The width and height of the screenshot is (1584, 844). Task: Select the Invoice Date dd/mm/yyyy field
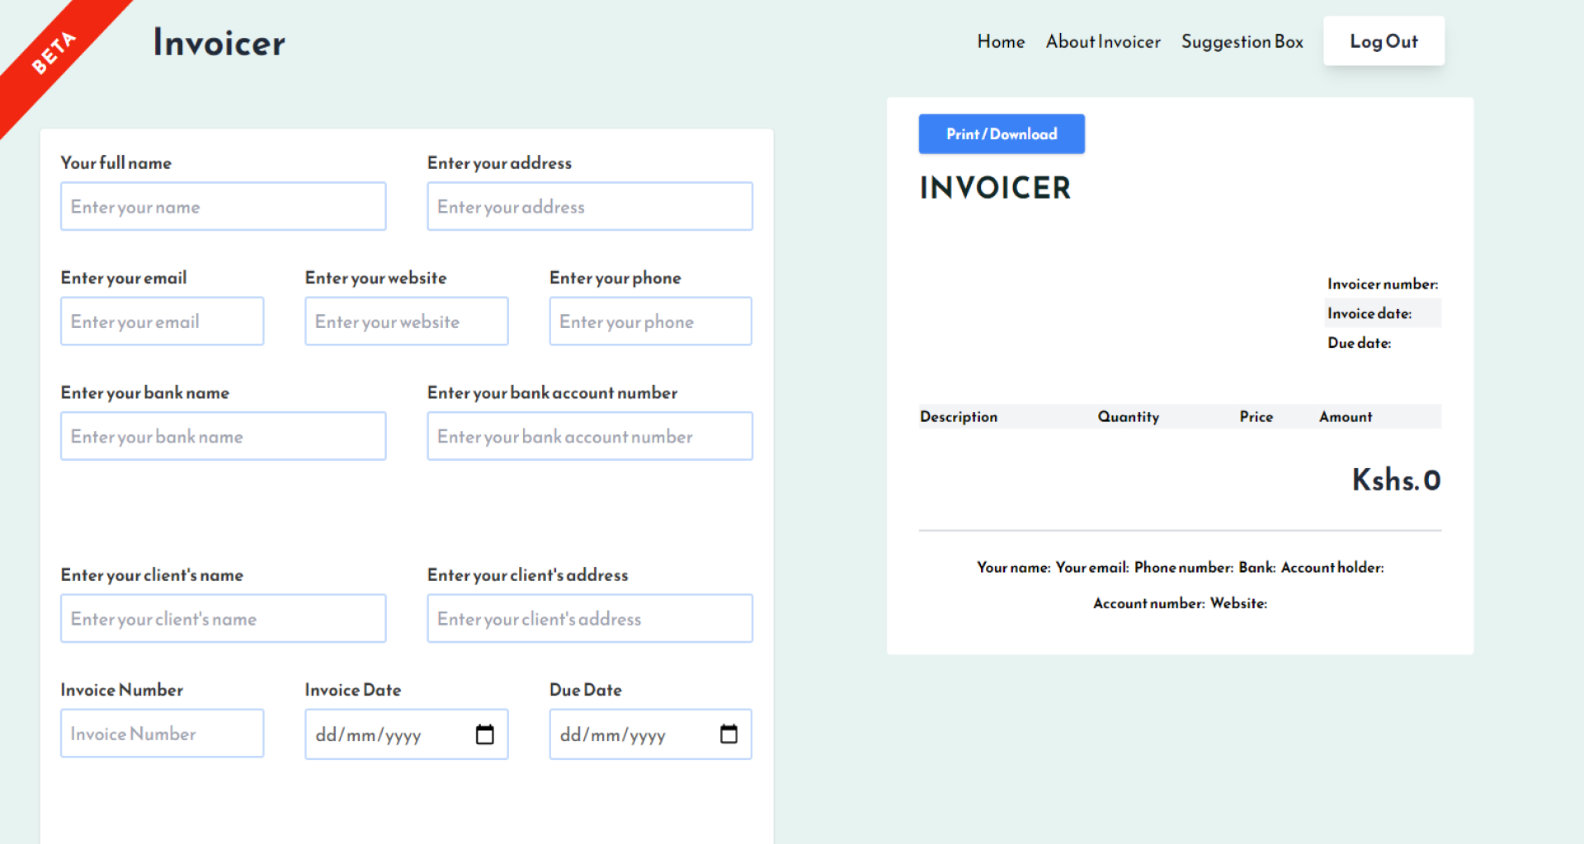pyautogui.click(x=406, y=734)
